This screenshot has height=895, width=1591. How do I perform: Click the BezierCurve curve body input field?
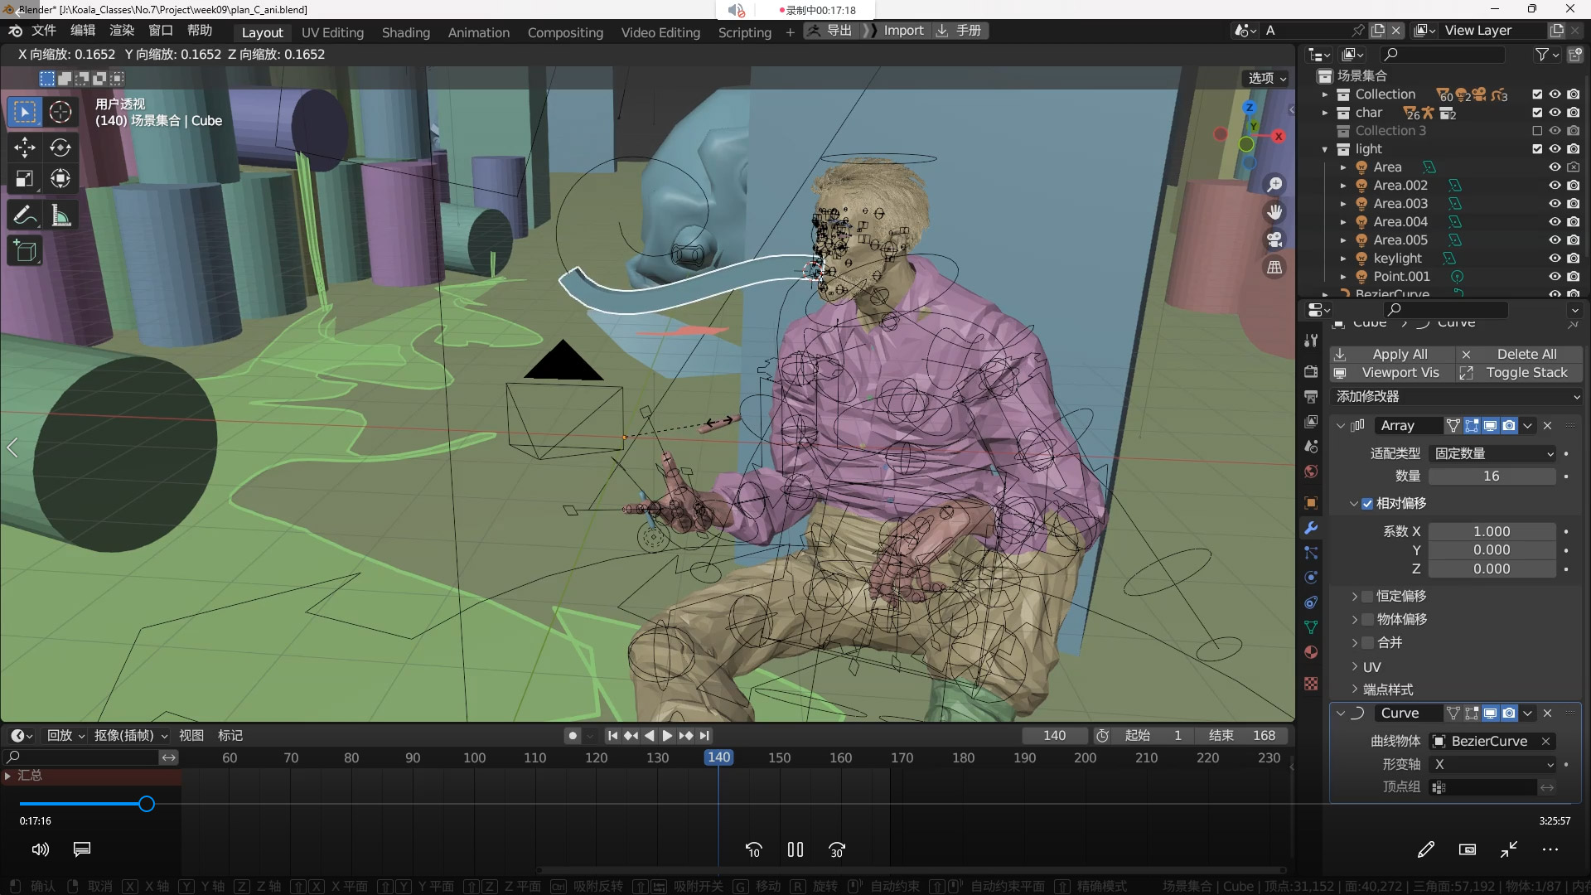coord(1491,741)
